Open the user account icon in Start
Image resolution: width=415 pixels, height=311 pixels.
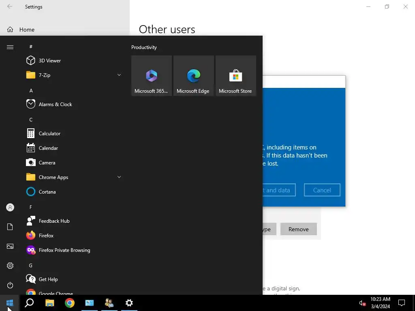coord(10,207)
